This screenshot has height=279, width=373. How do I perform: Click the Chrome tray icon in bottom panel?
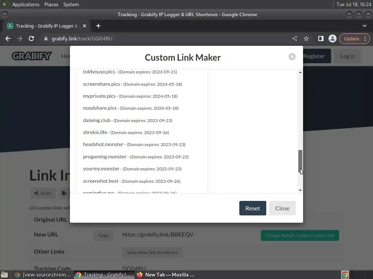coord(345,275)
